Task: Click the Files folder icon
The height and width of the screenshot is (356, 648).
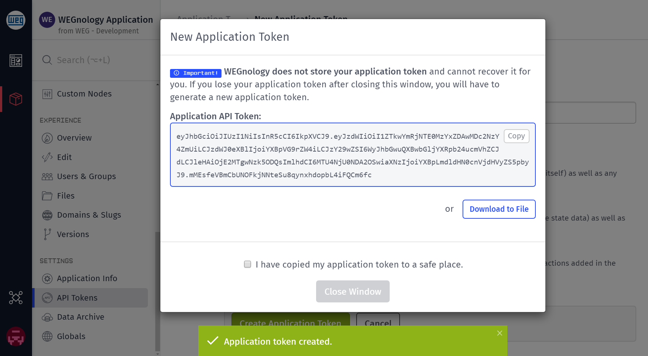Action: [x=47, y=196]
